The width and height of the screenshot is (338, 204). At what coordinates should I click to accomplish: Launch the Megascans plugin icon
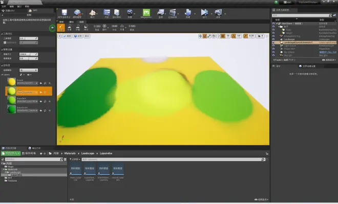click(146, 12)
